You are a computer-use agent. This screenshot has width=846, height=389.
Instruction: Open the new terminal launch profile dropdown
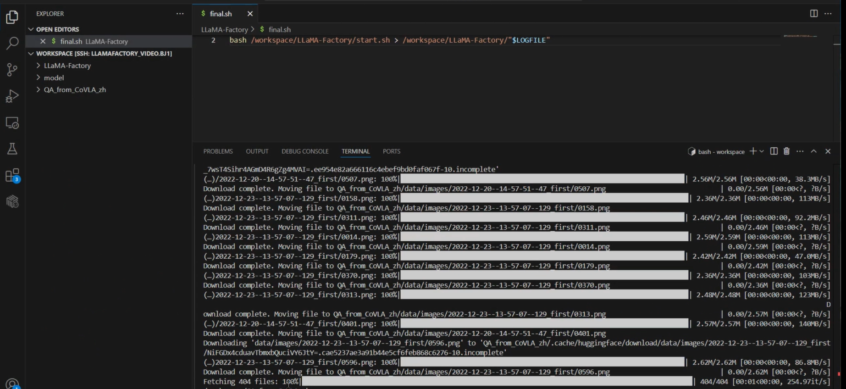762,151
